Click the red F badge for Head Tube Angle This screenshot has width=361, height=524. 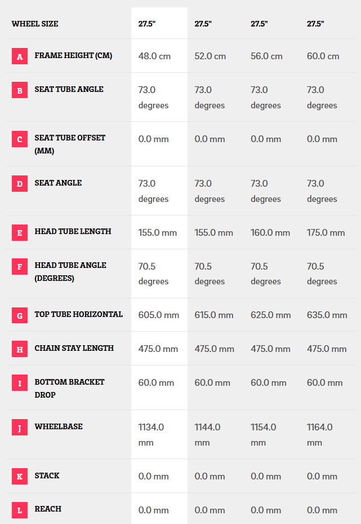tap(20, 267)
